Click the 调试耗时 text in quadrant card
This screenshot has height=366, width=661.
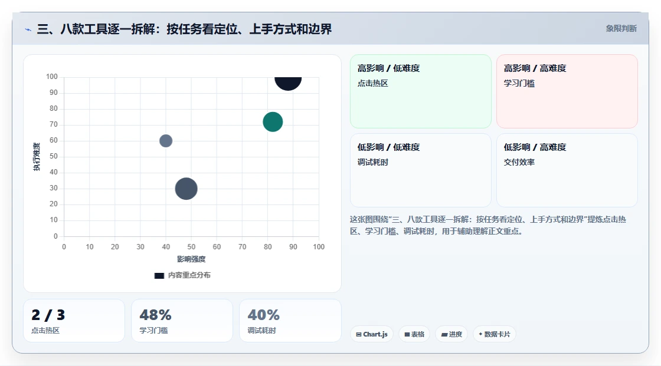click(x=372, y=162)
